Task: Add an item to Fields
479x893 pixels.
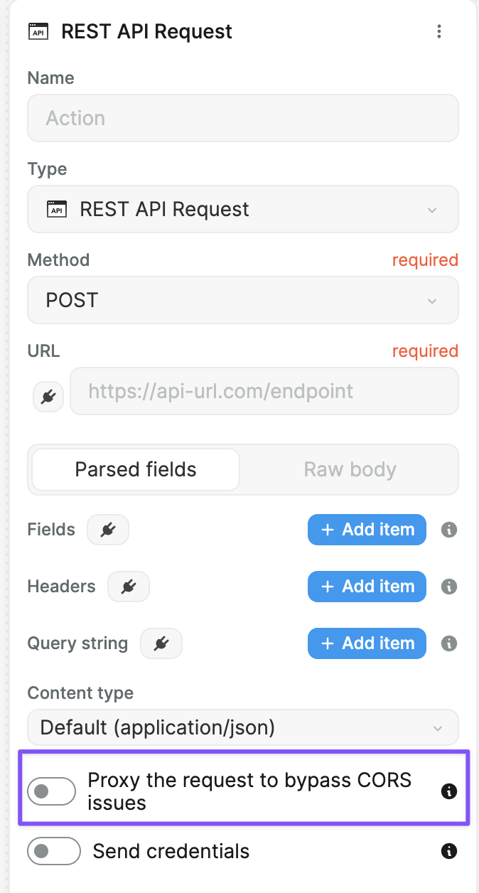Action: tap(367, 530)
